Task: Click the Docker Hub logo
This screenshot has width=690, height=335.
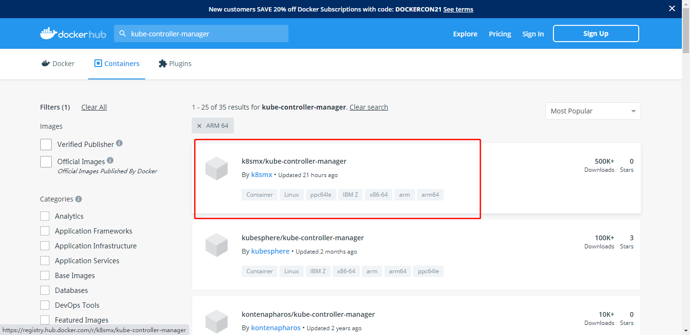Action: coord(73,33)
